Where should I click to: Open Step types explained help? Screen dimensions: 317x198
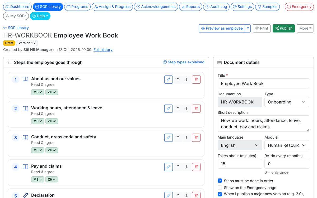pos(184,62)
